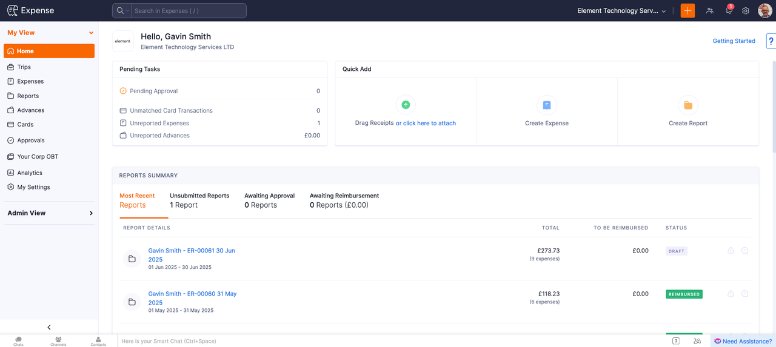Click the comment icon on the ER-00061 row

[745, 251]
